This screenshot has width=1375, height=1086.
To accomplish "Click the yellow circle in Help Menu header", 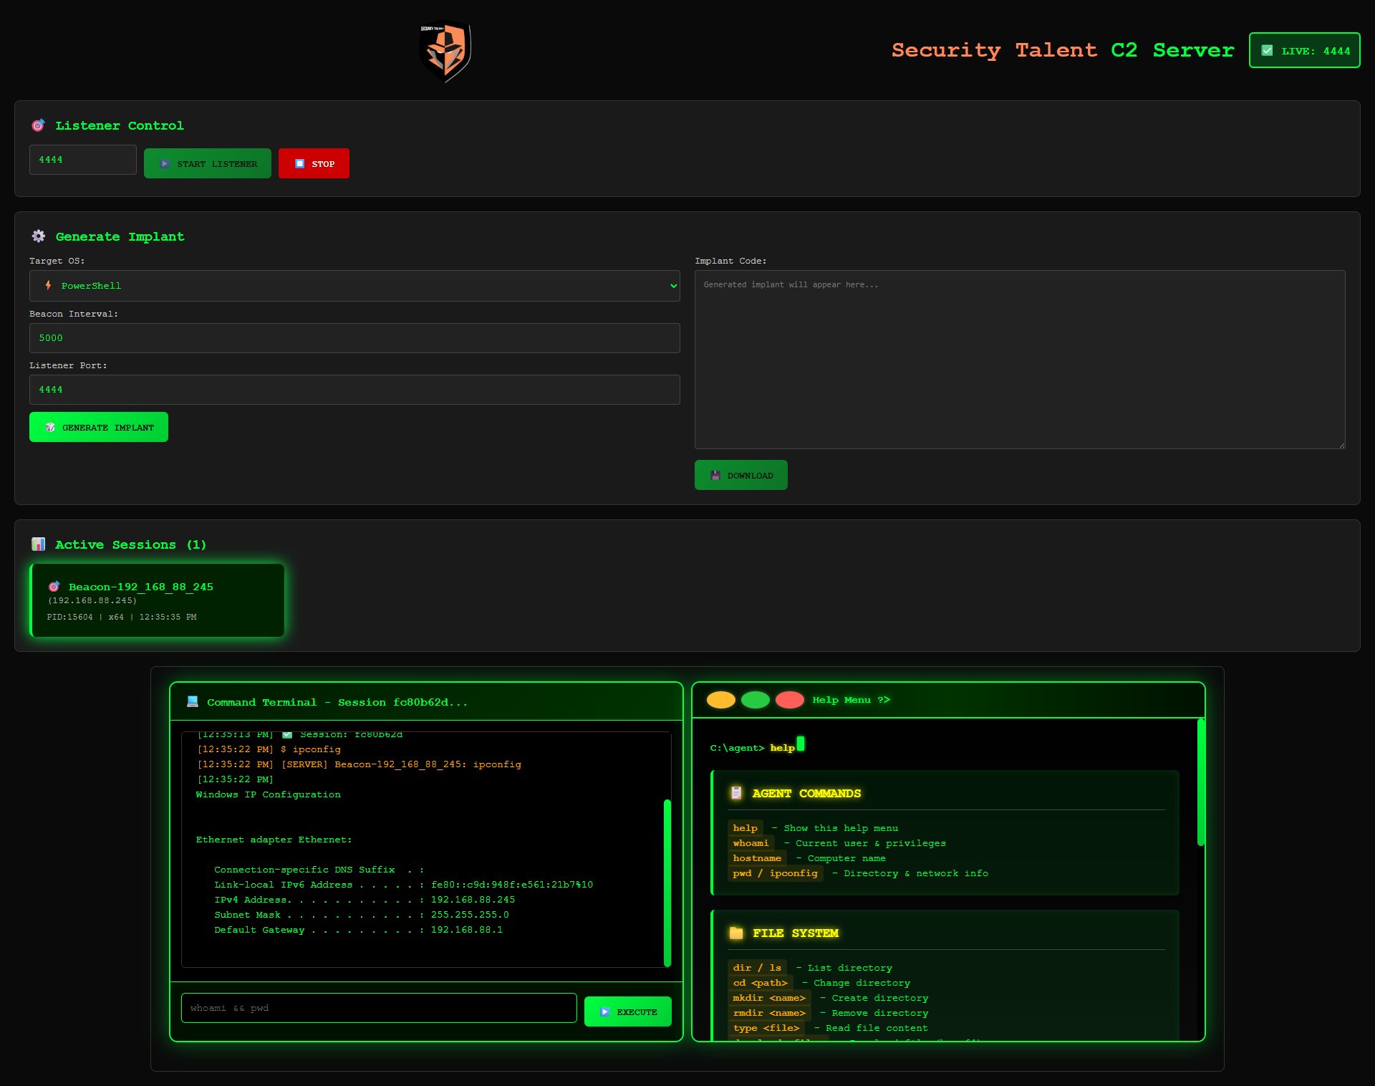I will [720, 700].
